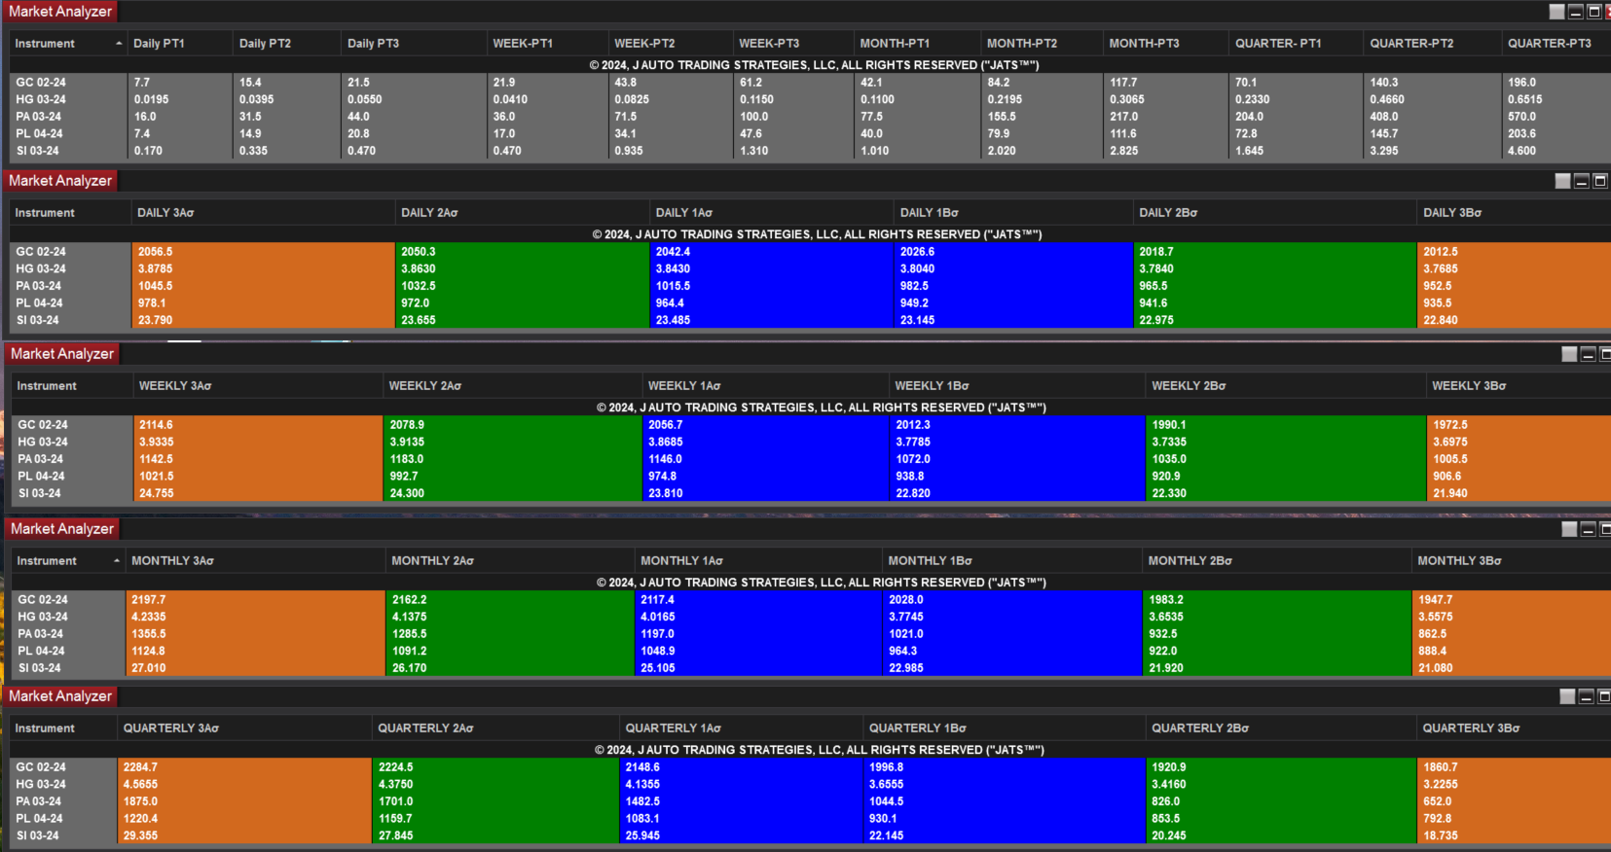Click the WEEKLY 3Aσ column header
The width and height of the screenshot is (1611, 852).
(x=258, y=386)
